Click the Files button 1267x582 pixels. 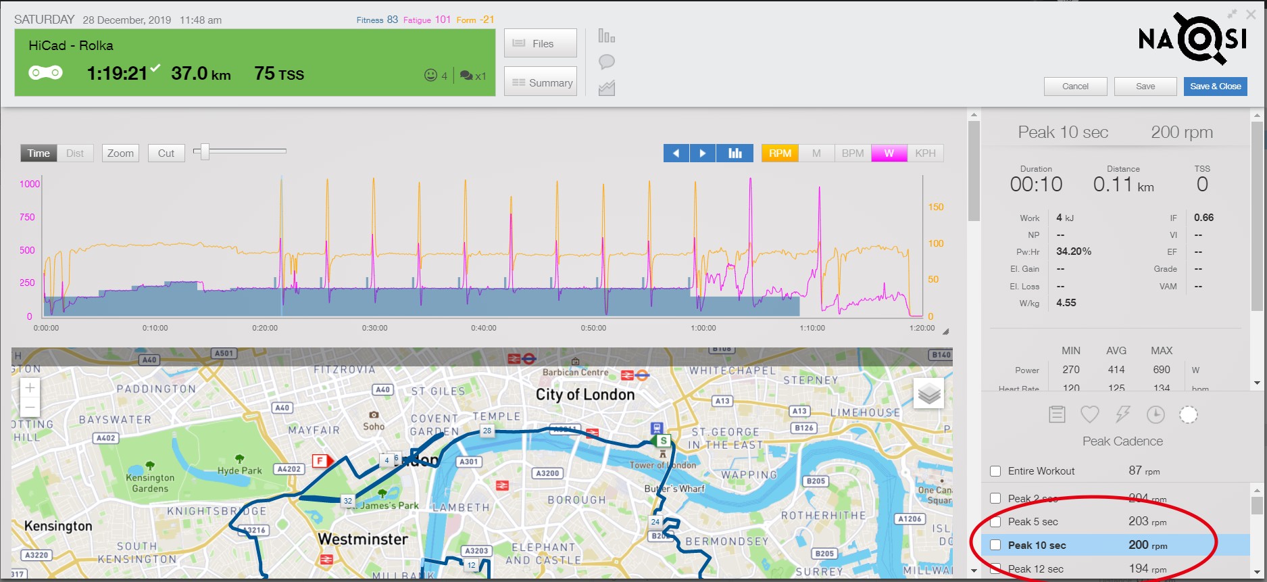tap(540, 43)
